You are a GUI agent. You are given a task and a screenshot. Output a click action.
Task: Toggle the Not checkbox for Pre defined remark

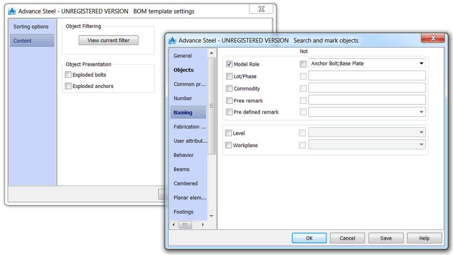tap(303, 112)
